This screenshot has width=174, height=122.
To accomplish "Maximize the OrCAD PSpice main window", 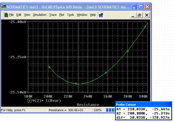I will (141, 7).
